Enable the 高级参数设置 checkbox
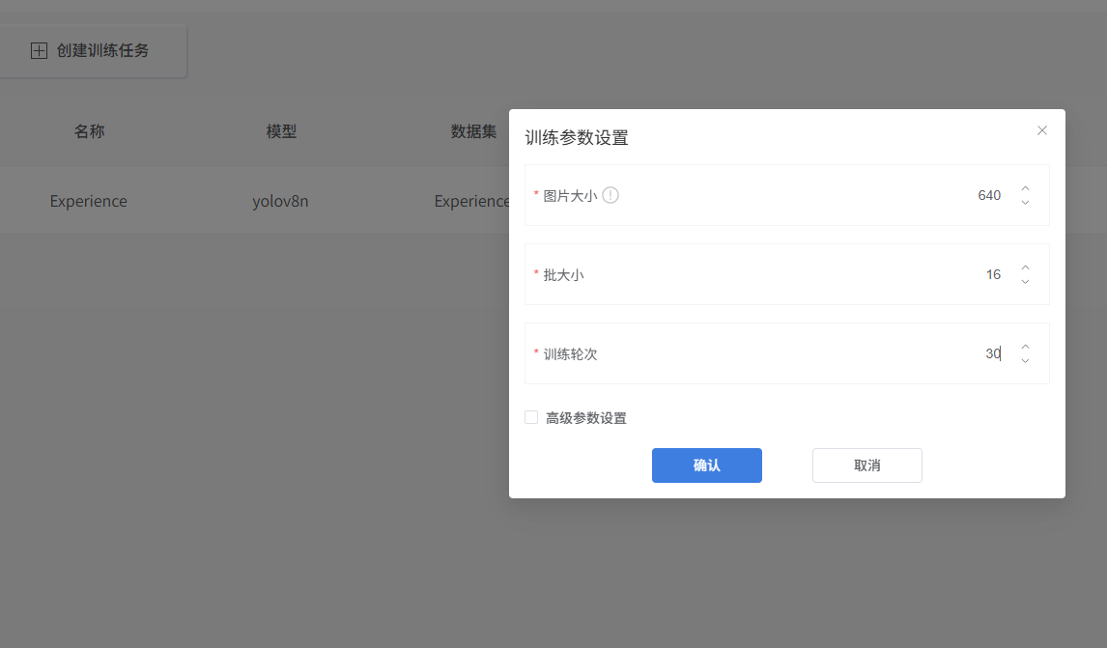 [531, 417]
